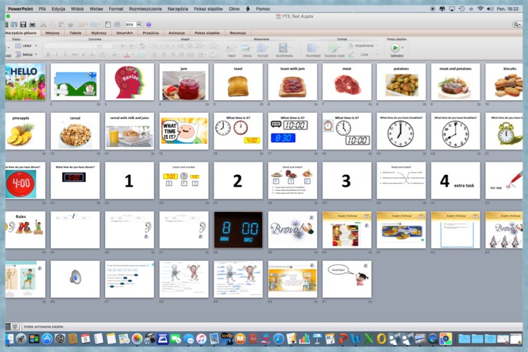Select the slide showing 8:30 digital clock

point(292,131)
